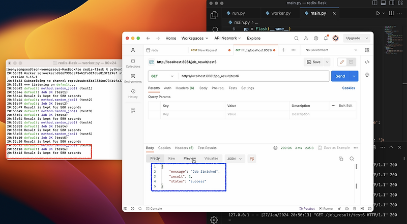
Task: Open the request Body tab
Action: tap(203, 88)
